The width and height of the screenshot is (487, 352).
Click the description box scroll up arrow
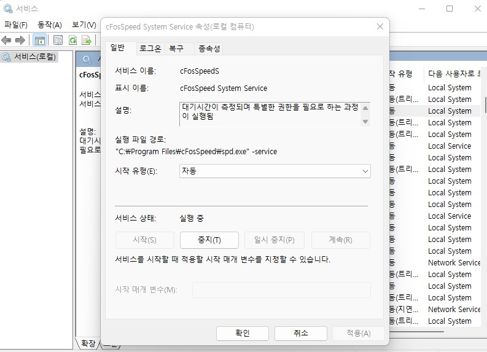tap(365, 108)
